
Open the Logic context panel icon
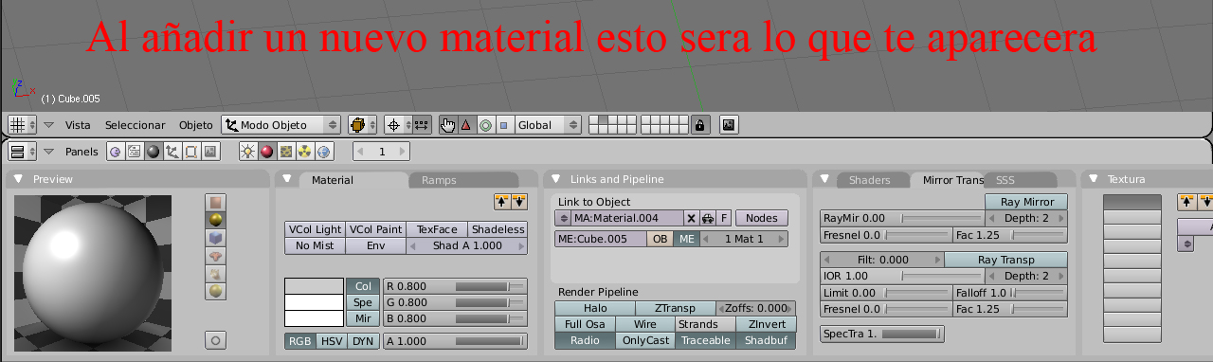tap(115, 152)
